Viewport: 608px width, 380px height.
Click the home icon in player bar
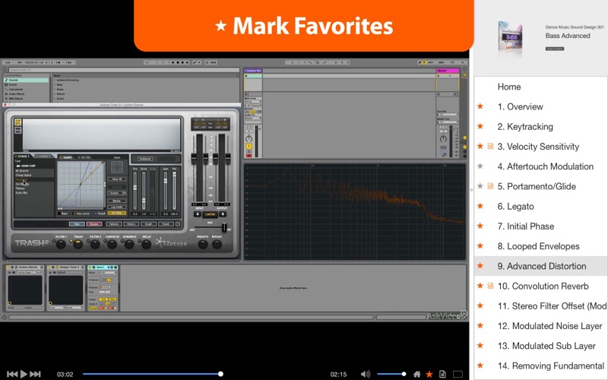416,374
